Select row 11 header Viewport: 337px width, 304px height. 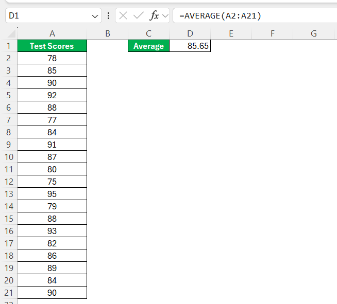(x=9, y=169)
